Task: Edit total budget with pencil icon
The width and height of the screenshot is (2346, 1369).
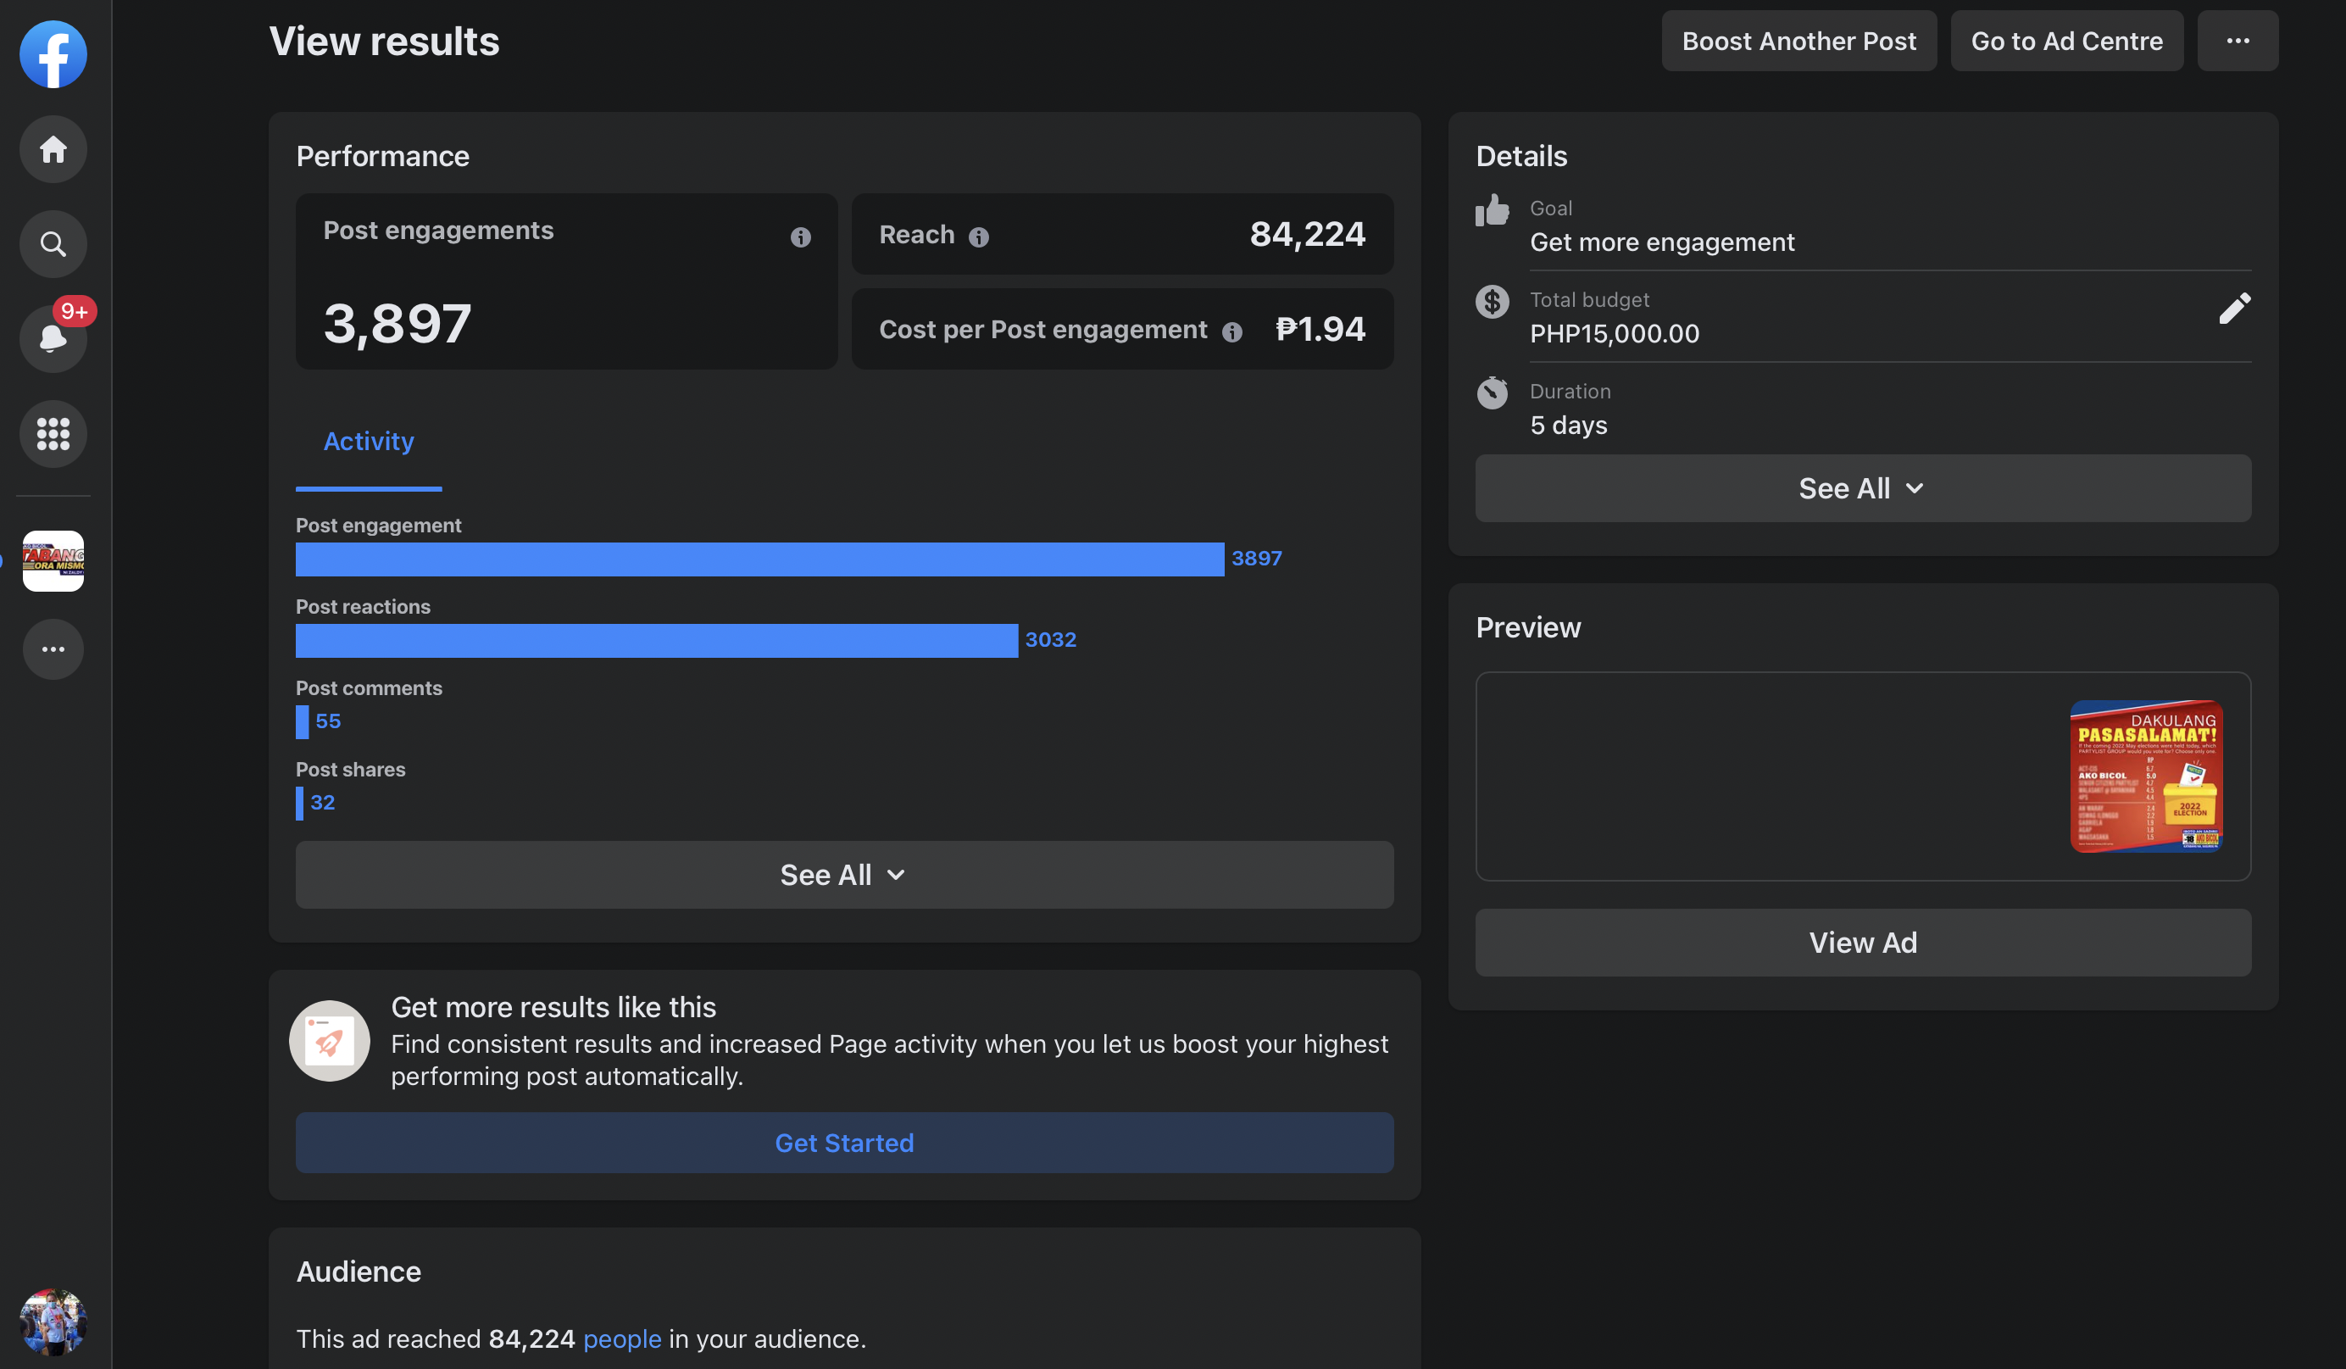Action: (2234, 309)
